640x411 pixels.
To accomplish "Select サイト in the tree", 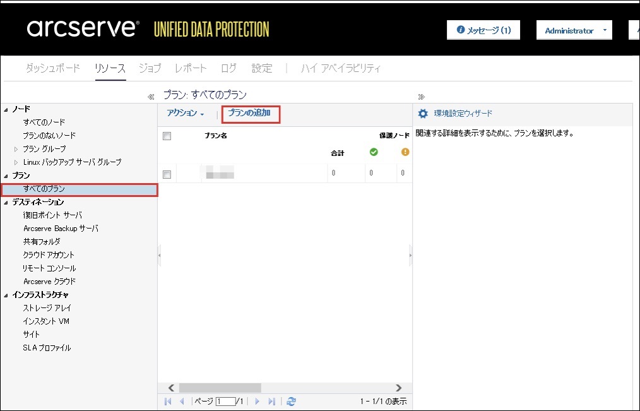I will tap(32, 334).
